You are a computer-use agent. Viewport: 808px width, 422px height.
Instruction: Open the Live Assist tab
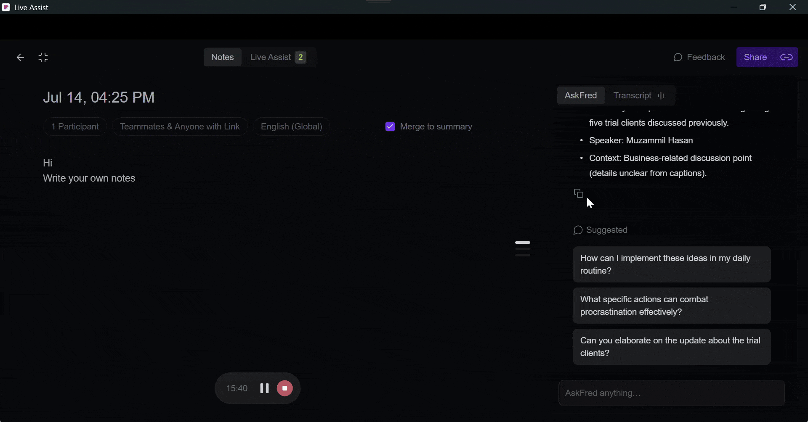(278, 57)
